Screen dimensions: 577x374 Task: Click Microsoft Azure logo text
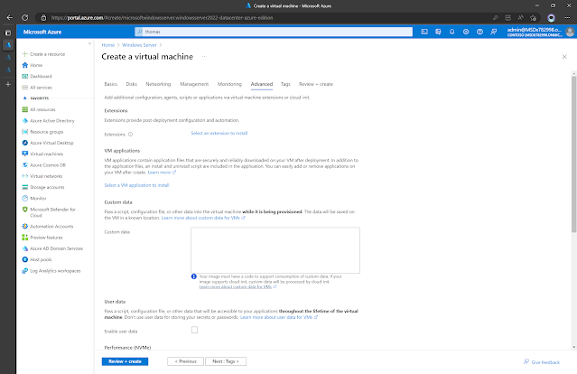[x=42, y=32]
